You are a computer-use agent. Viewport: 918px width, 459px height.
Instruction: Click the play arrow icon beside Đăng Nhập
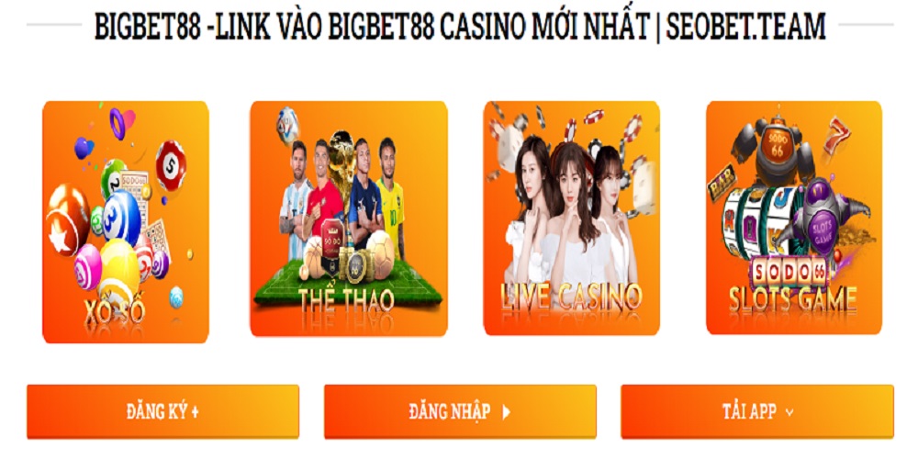pyautogui.click(x=507, y=412)
